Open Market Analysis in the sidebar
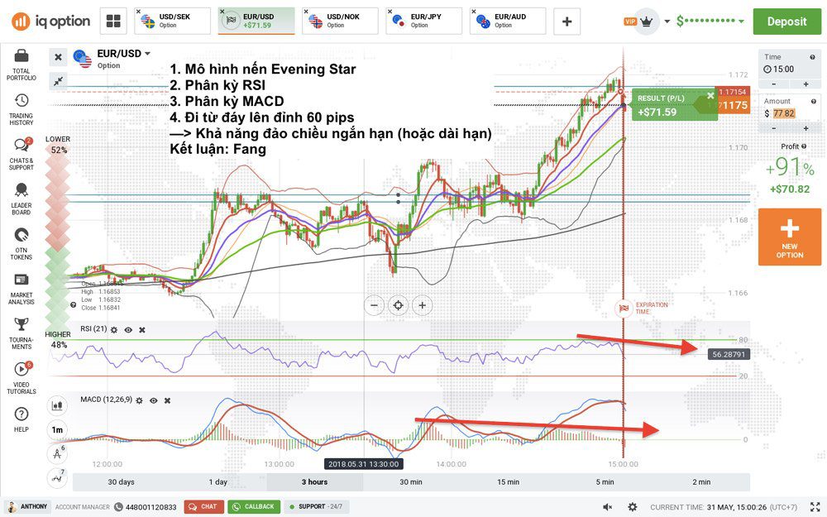The height and width of the screenshot is (517, 827). coord(21,285)
